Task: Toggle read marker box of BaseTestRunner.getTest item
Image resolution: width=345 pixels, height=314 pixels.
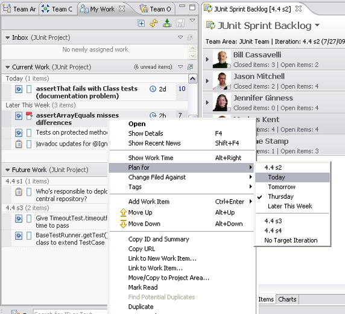Action: pyautogui.click(x=29, y=235)
